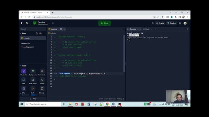Click the browser address bar URL
Screen dimensions: 209x117
click(54, 17)
